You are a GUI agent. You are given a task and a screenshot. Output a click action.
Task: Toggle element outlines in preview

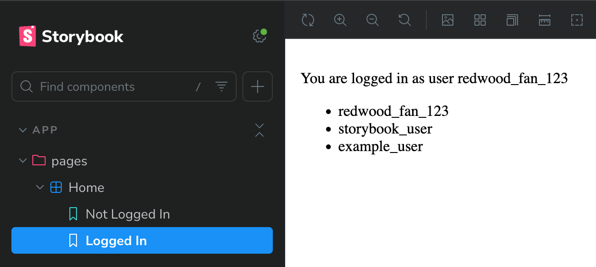pos(577,20)
